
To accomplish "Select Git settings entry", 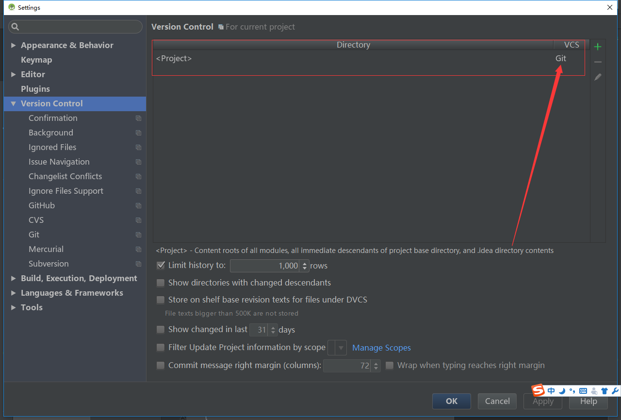I will point(34,235).
